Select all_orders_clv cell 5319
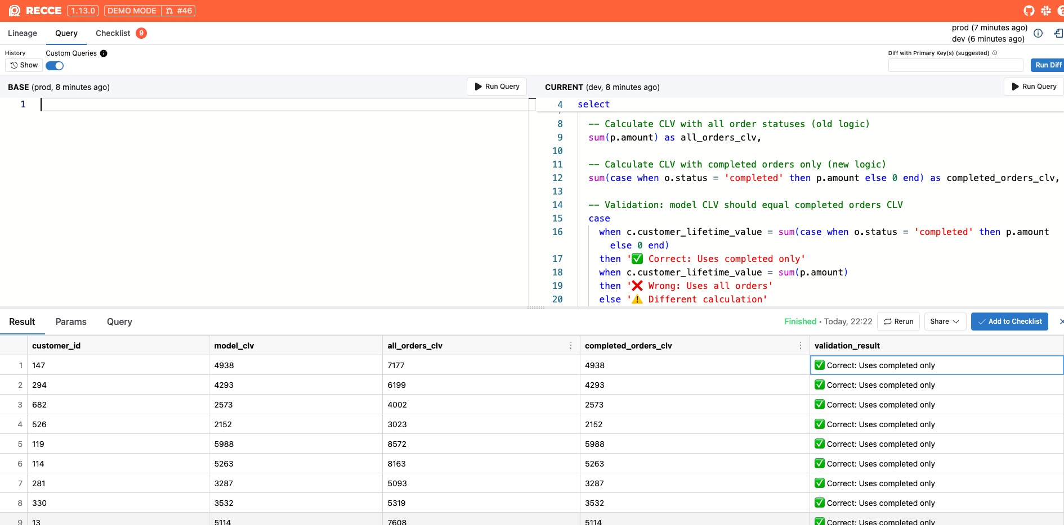Screen dimensions: 1064x525 click(x=481, y=503)
